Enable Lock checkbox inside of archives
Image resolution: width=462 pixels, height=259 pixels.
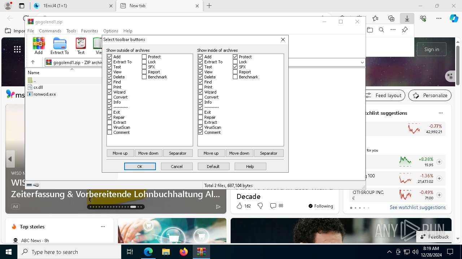[x=235, y=62]
